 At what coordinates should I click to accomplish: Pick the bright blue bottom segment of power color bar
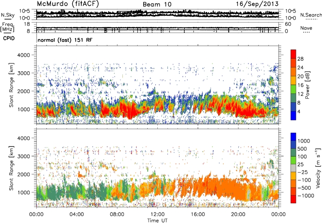click(293, 116)
